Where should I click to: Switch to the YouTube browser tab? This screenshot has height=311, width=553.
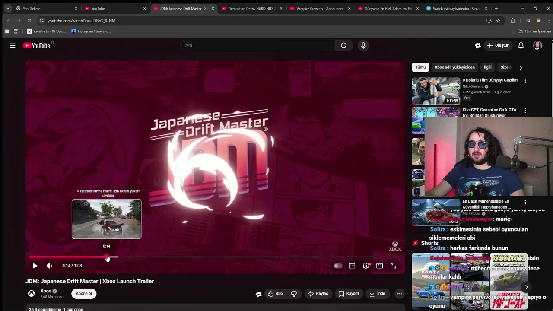point(114,8)
